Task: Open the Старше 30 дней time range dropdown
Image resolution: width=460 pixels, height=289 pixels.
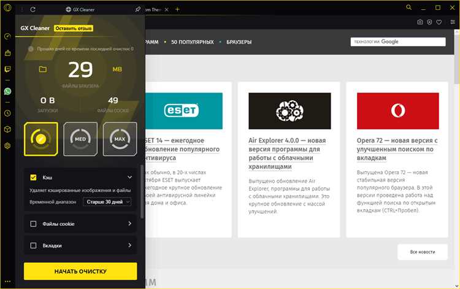Action: click(107, 202)
